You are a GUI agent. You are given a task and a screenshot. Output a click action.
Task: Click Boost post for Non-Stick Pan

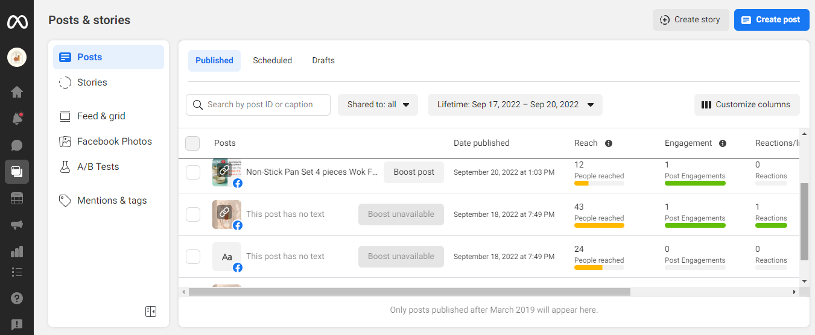click(x=414, y=172)
